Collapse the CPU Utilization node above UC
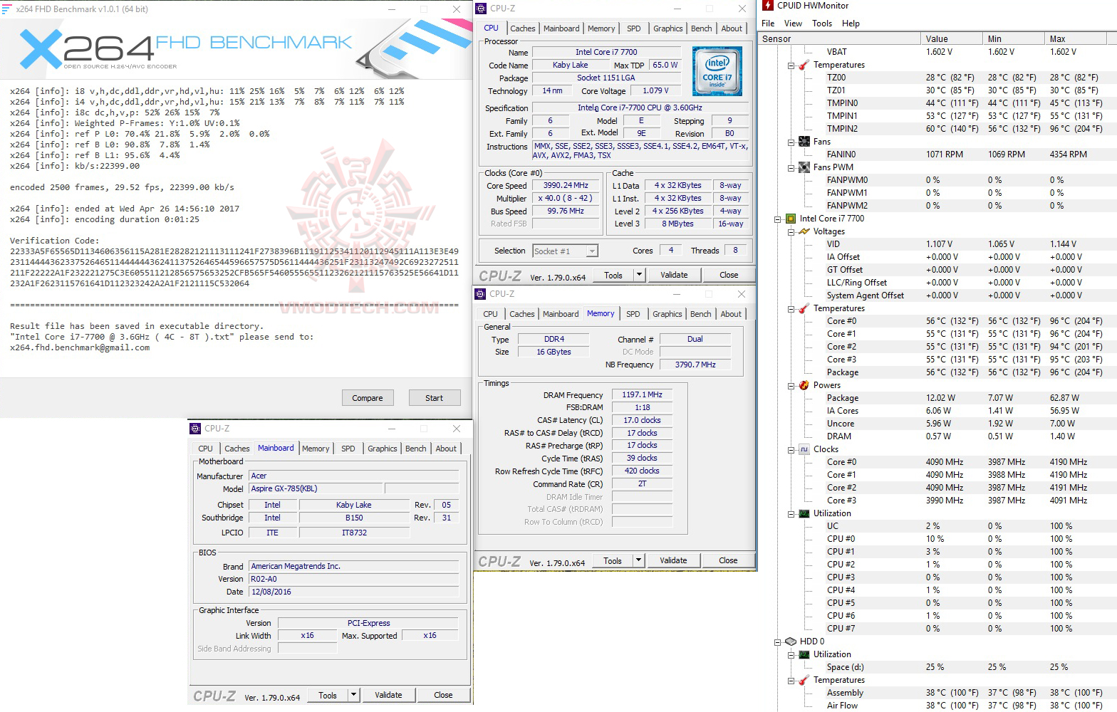Screen dimensions: 1117x712 pos(791,514)
